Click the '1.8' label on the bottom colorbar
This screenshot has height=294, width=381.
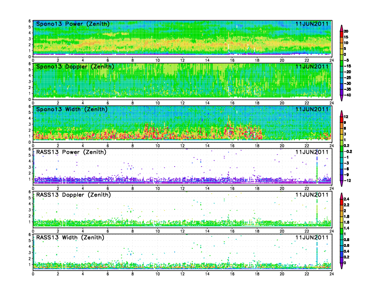[x=347, y=216]
